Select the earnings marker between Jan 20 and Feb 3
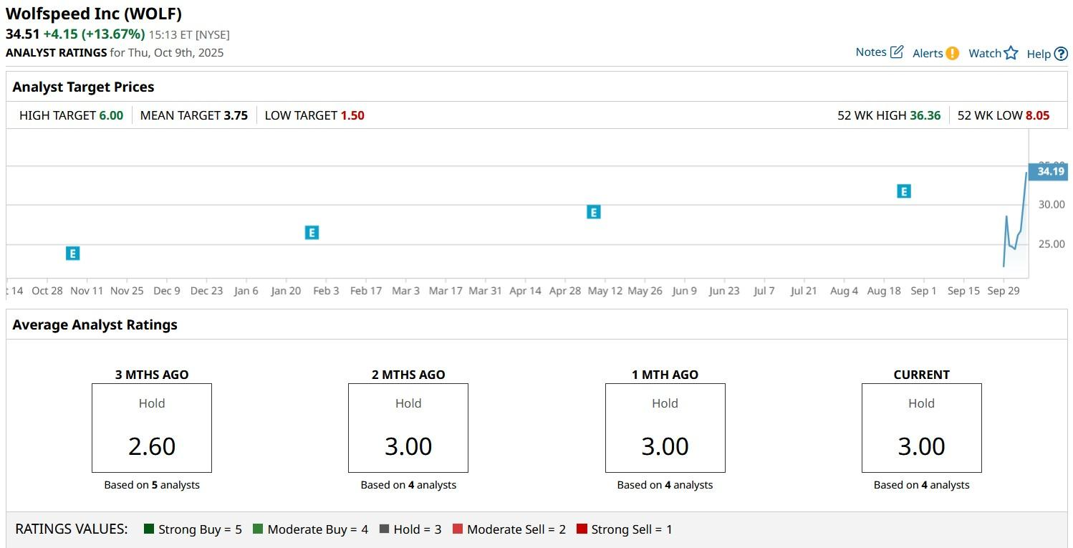The height and width of the screenshot is (548, 1073). click(x=312, y=232)
